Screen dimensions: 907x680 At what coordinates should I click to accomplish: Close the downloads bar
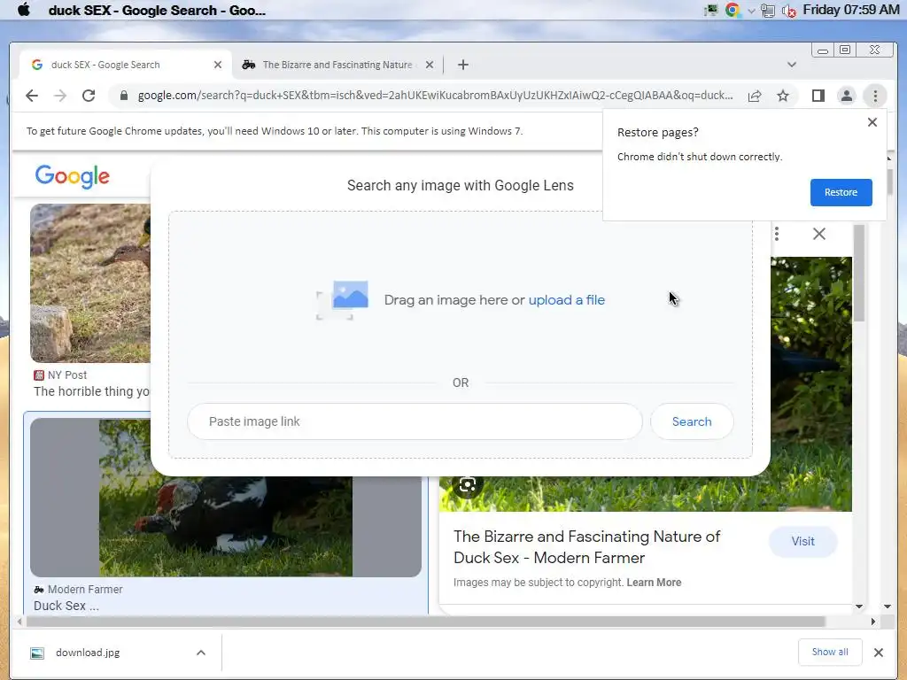pyautogui.click(x=878, y=653)
